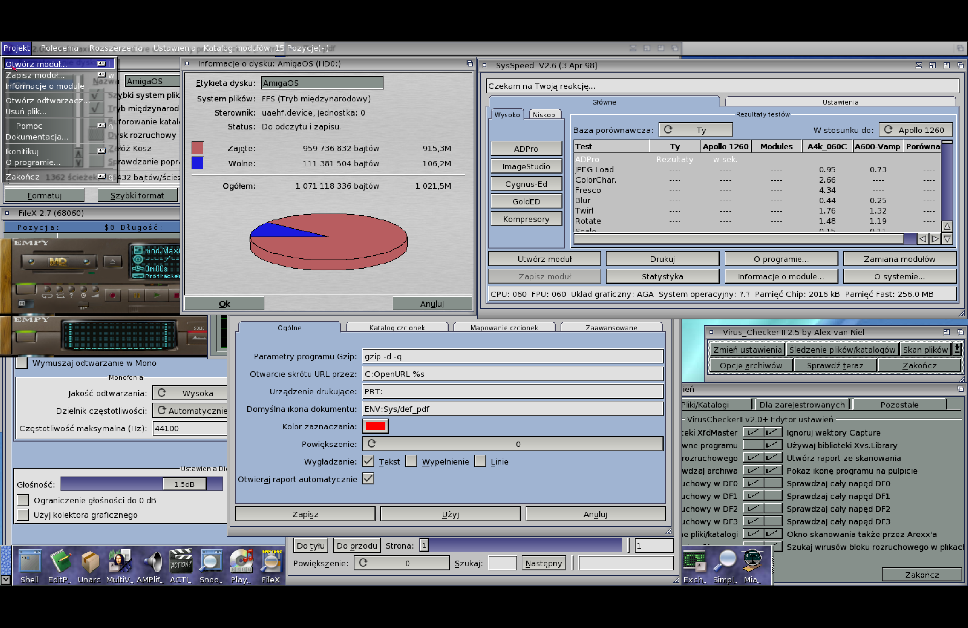Viewport: 968px width, 628px height.
Task: Click Użyj in preferences window
Action: pyautogui.click(x=450, y=514)
